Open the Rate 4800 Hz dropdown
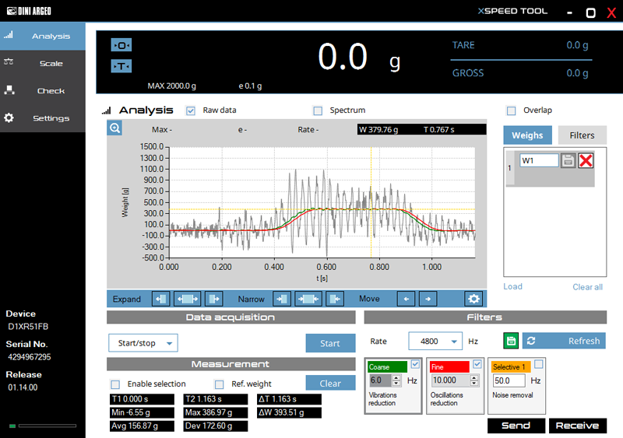623x438 pixels. [x=434, y=341]
